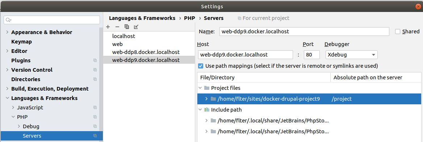Screen dimensions: 423x142
Task: Expand the Debug settings node
Action: point(19,126)
